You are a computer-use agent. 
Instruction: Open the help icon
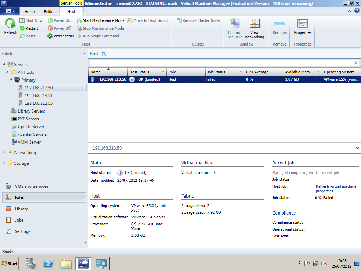[x=357, y=11]
